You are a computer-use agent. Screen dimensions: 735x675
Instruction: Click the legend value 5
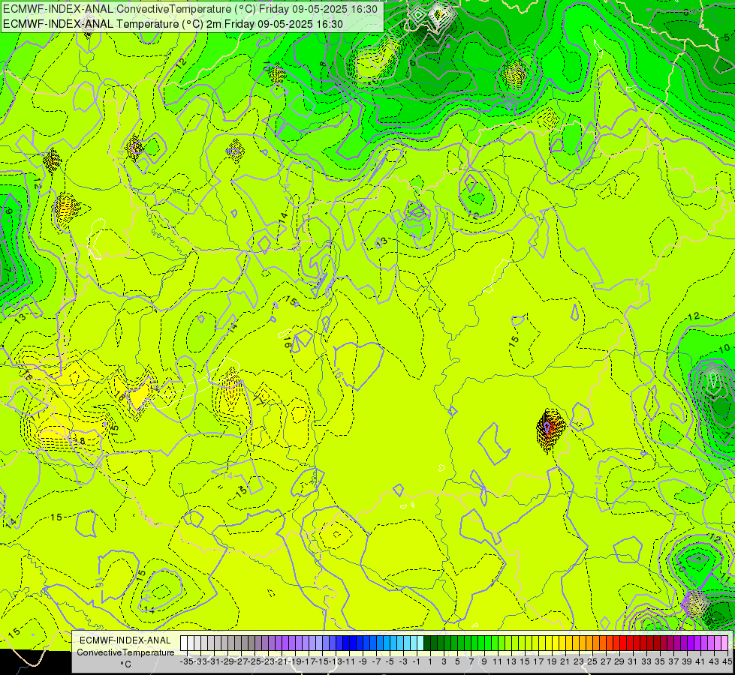tap(457, 661)
